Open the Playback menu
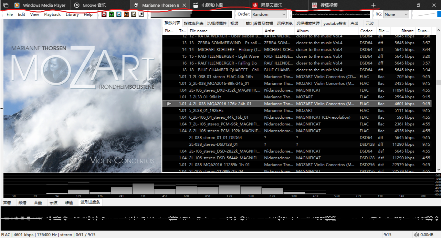Viewport: 441px width, 238px height. pos(52,14)
